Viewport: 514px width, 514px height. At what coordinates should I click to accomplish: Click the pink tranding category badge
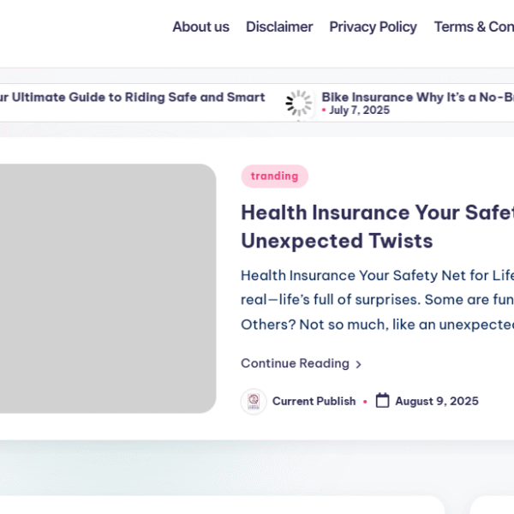(x=274, y=176)
